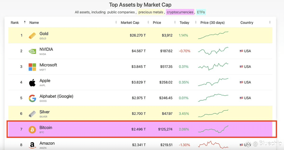Click the Google G logo

[32, 98]
